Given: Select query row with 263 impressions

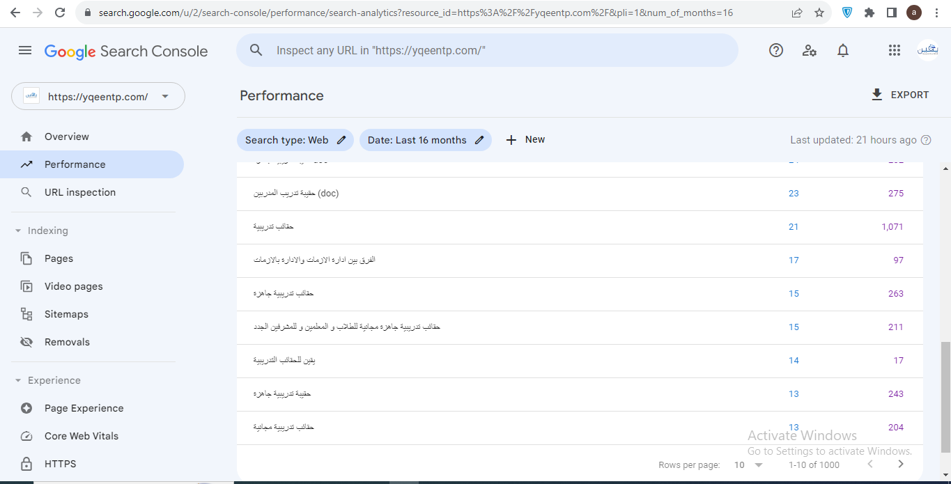Looking at the screenshot, I should (580, 294).
